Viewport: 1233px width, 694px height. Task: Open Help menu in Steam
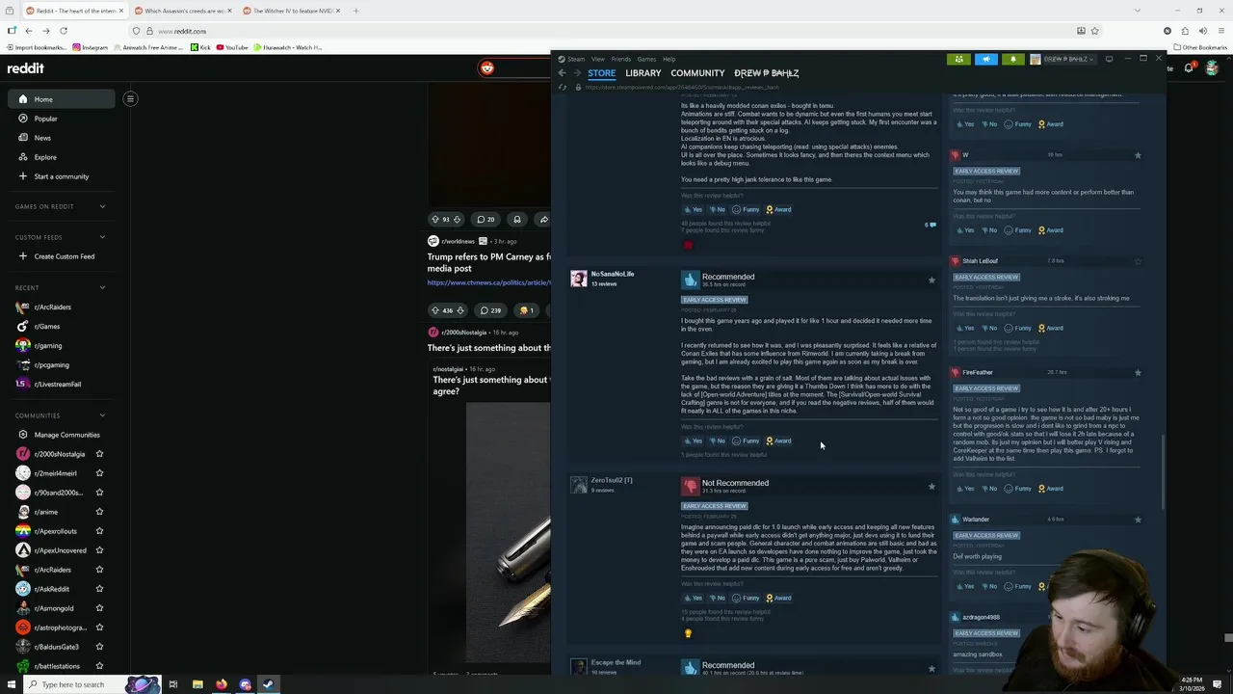pyautogui.click(x=669, y=59)
